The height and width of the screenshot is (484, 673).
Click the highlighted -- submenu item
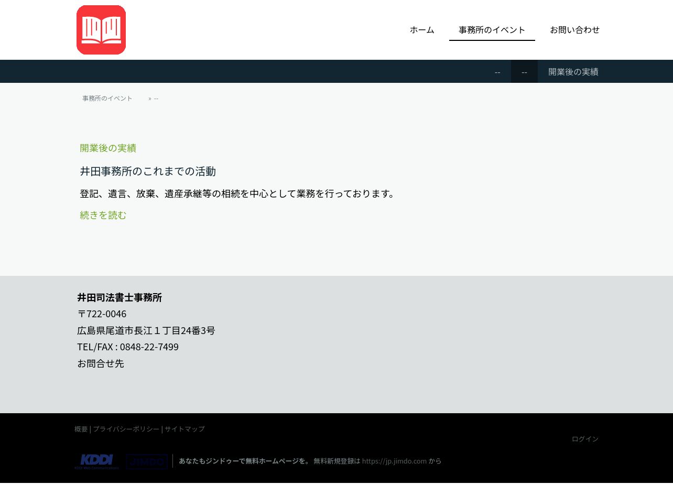[524, 72]
